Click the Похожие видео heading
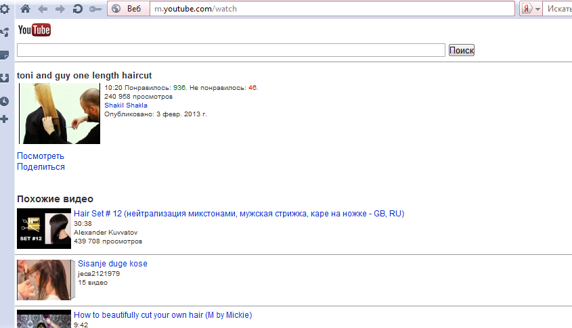 [55, 199]
